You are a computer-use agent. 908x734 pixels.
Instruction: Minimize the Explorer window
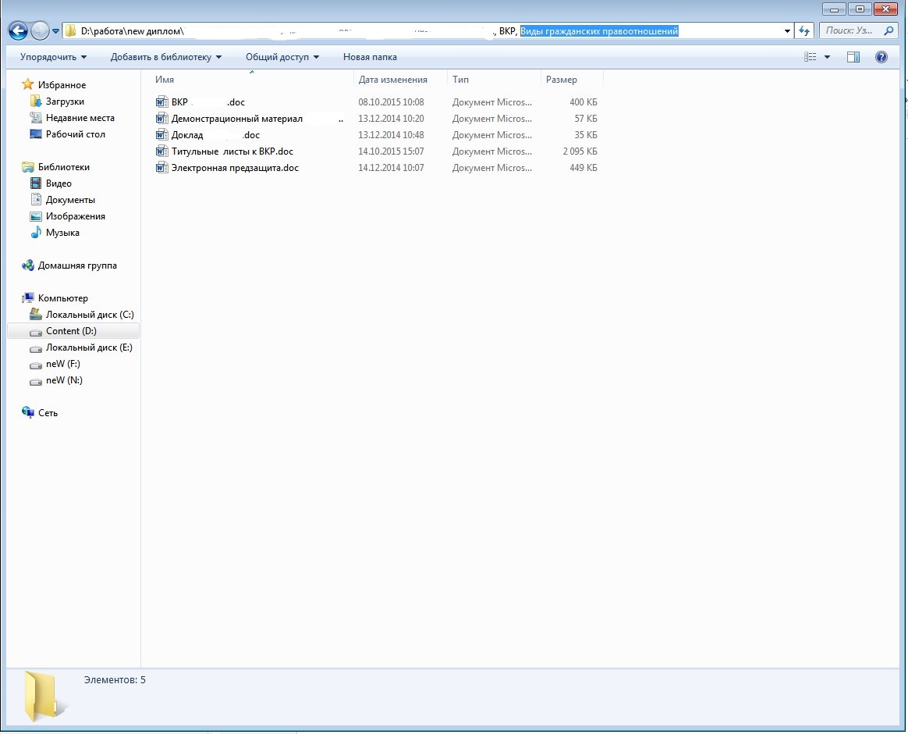(834, 9)
